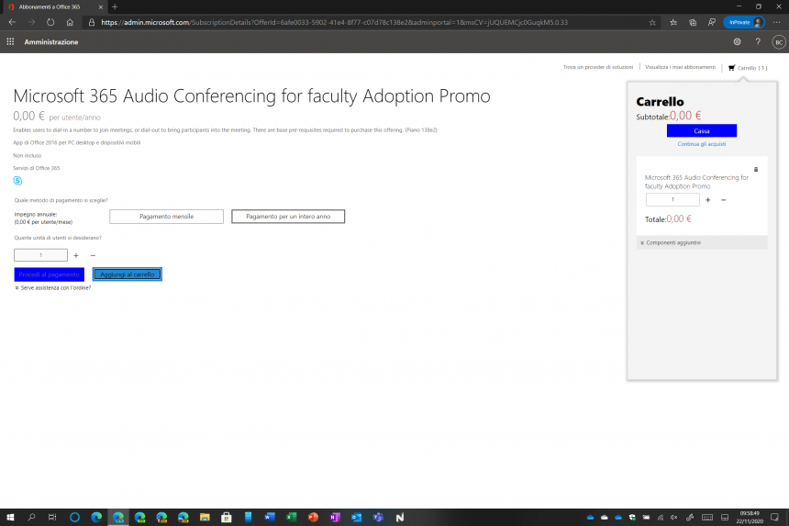Choose Pagamento mensile option

coord(167,217)
